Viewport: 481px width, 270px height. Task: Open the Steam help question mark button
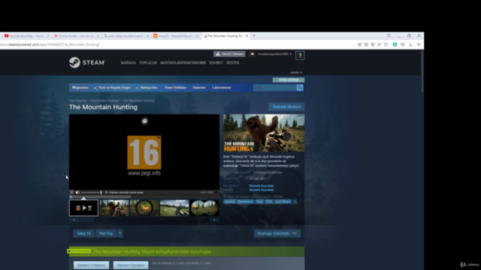pos(300,55)
